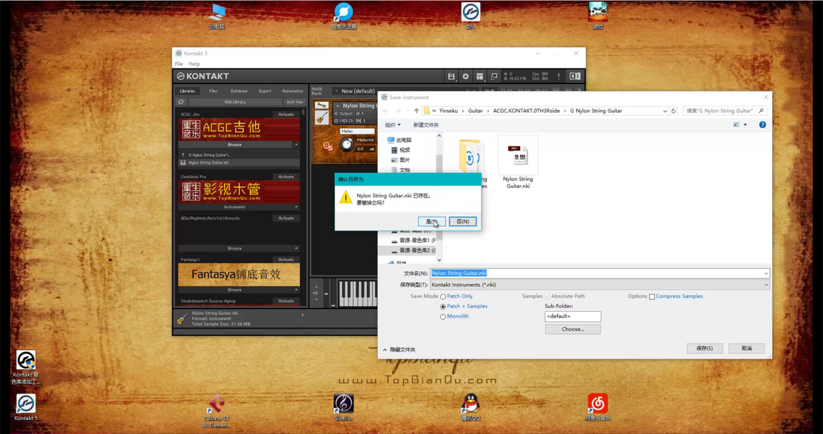This screenshot has width=823, height=434.
Task: Decline overwrite with the 否(N) button
Action: point(463,221)
